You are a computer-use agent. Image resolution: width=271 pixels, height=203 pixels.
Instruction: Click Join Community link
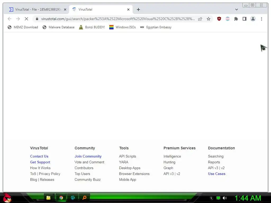(x=88, y=156)
